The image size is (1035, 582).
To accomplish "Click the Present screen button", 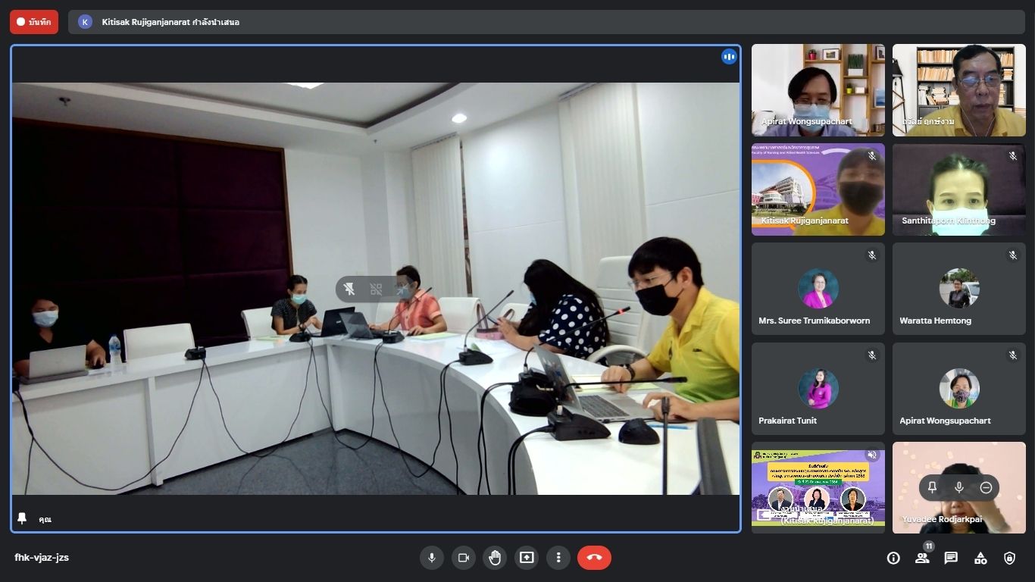I will [x=527, y=558].
